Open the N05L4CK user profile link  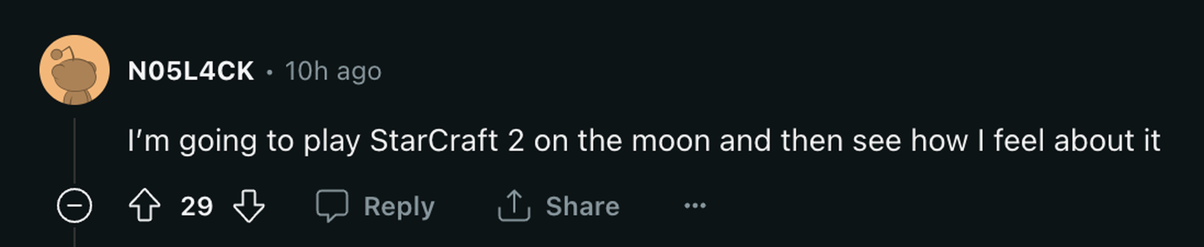click(191, 71)
